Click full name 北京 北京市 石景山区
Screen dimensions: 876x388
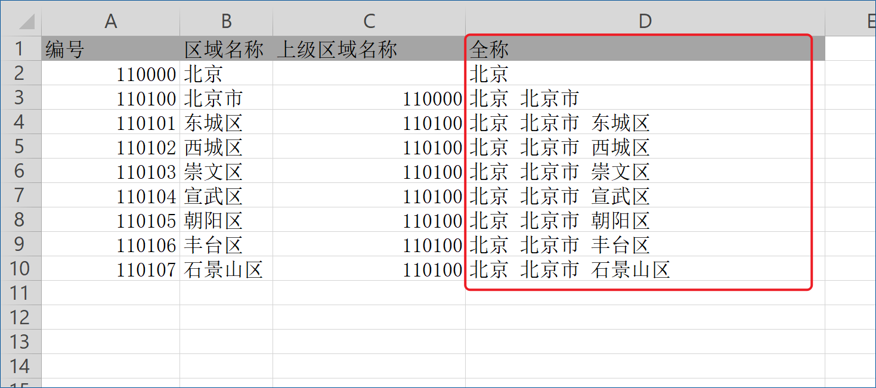coord(645,268)
